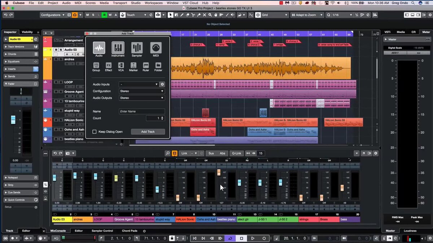Open MixConsole functions gear icon
433x243 pixels.
pos(376,153)
